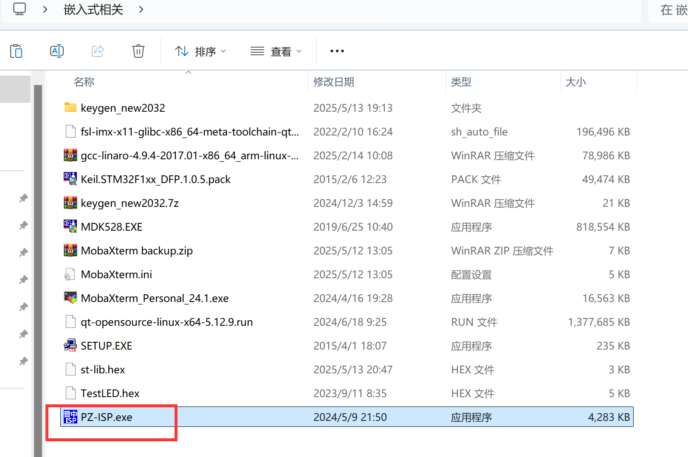
Task: Click the 配置设置 type cell
Action: pos(471,274)
